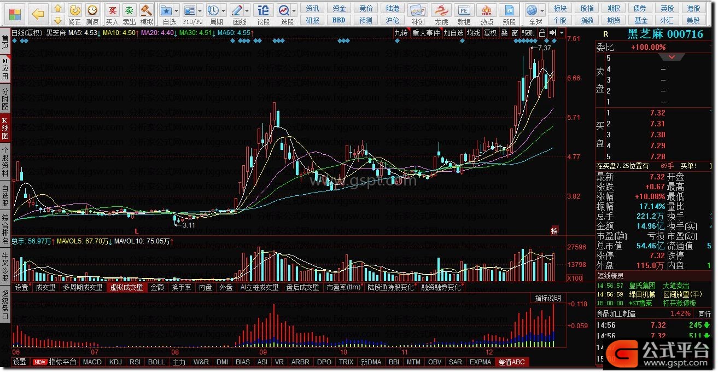
Task: Toggle 重大事件 major events display
Action: [x=426, y=33]
